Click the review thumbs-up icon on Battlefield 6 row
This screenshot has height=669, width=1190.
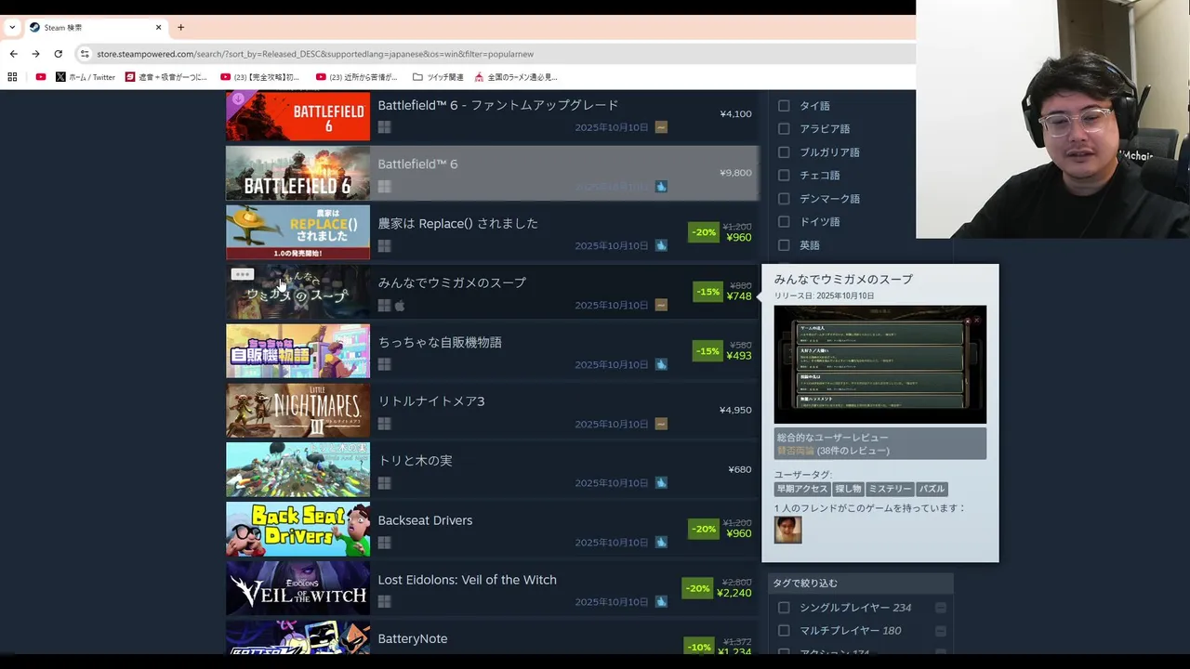[x=661, y=187]
